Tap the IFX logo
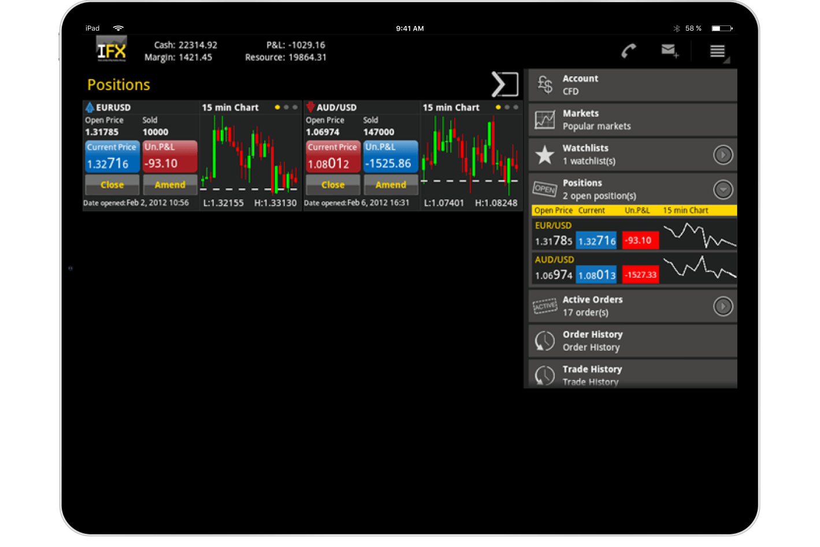 click(x=110, y=49)
